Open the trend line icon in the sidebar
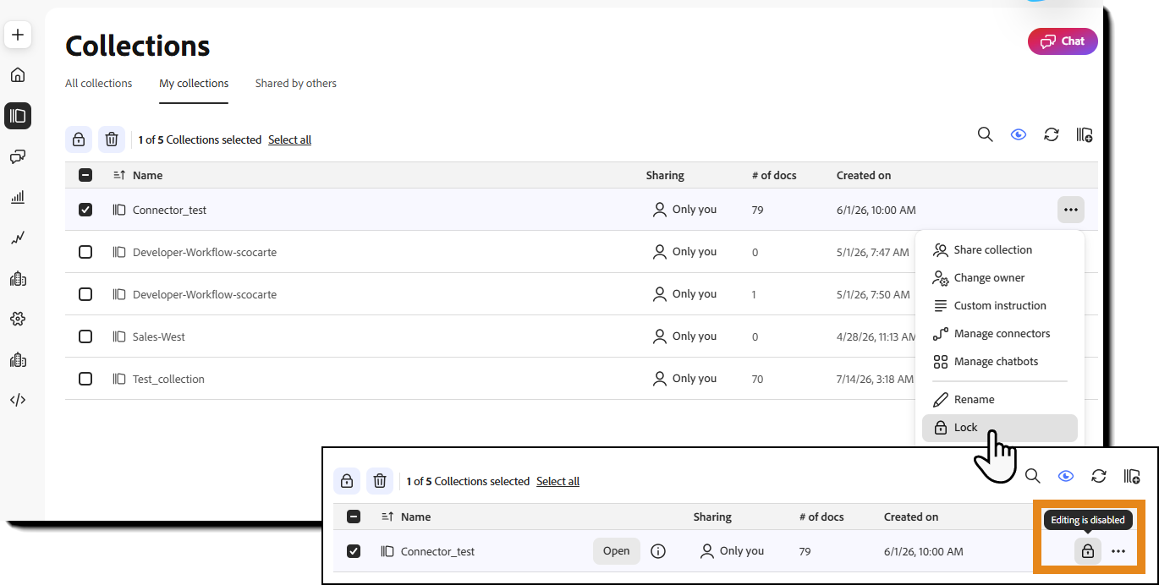The image size is (1159, 585). tap(18, 238)
